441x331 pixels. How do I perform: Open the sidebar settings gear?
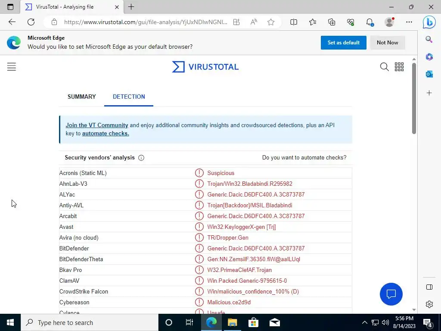[429, 304]
